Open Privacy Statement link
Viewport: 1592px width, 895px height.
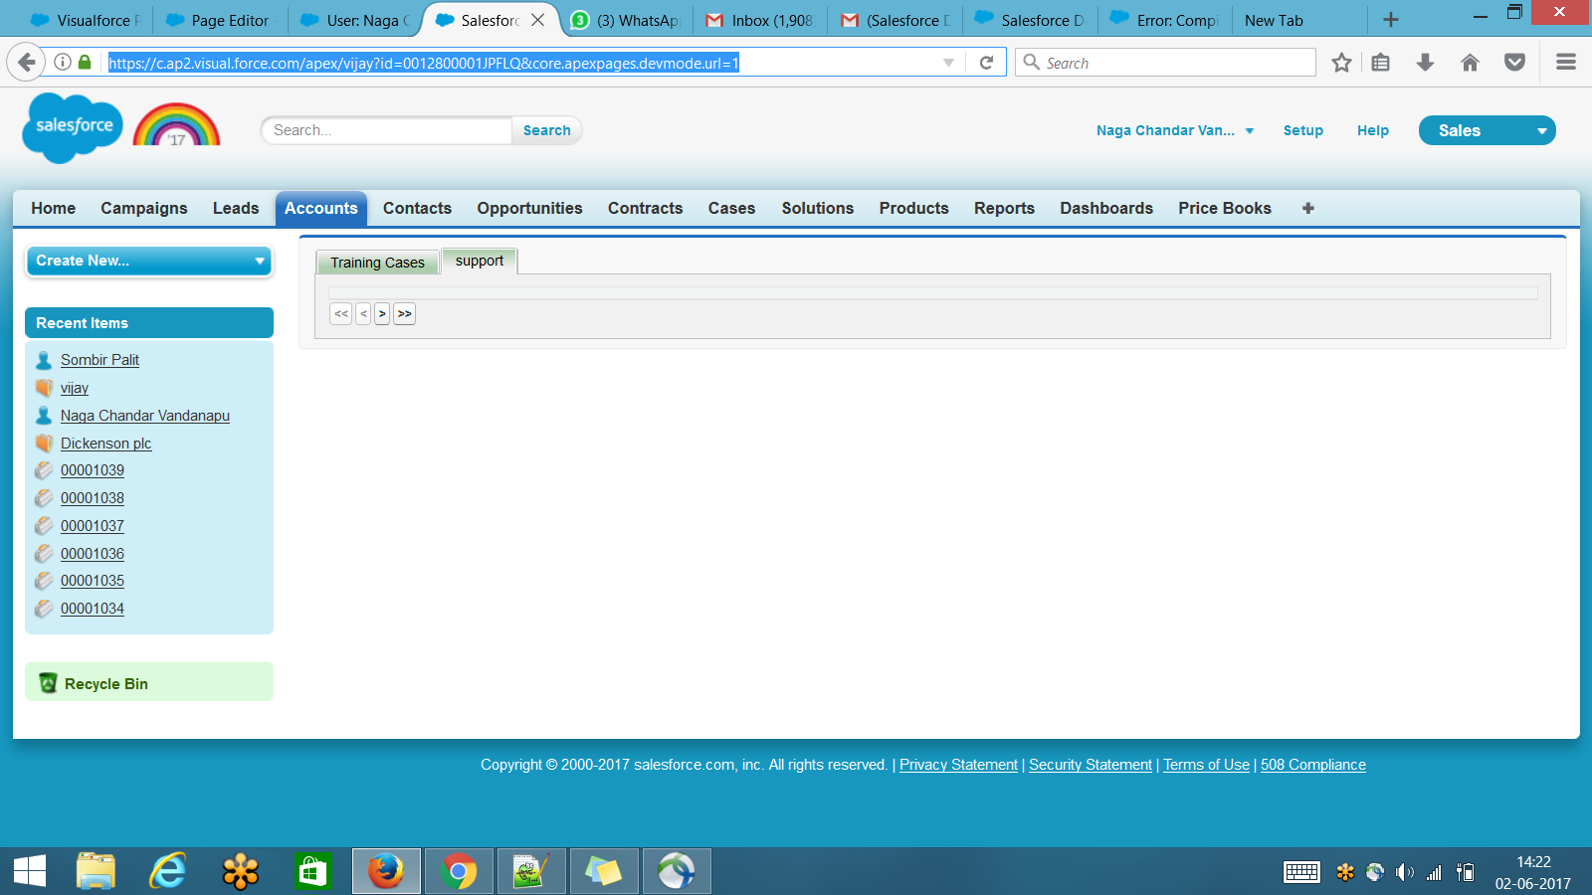[958, 765]
